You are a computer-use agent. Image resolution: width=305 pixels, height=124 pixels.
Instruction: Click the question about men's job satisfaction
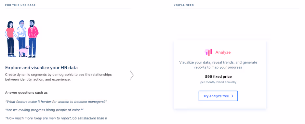click(x=56, y=118)
